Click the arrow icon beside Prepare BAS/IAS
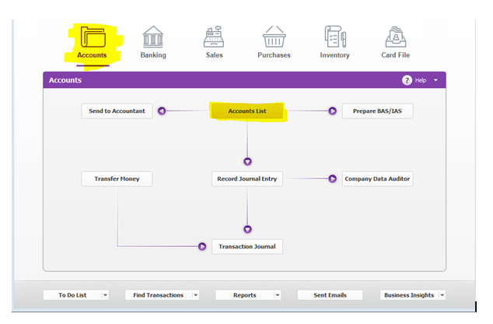This screenshot has height=324, width=493. (332, 111)
